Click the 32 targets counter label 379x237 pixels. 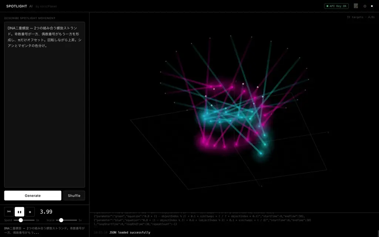coord(355,17)
